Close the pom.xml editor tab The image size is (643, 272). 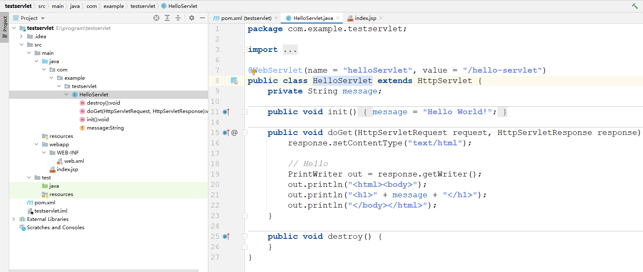(x=276, y=18)
